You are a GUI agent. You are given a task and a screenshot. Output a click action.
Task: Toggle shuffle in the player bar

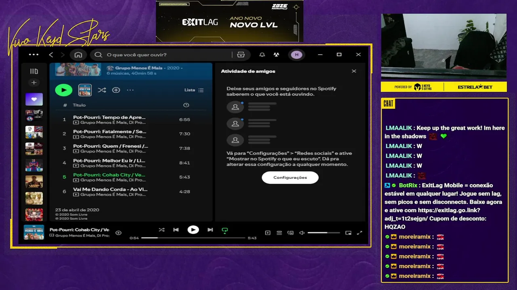coord(162,230)
